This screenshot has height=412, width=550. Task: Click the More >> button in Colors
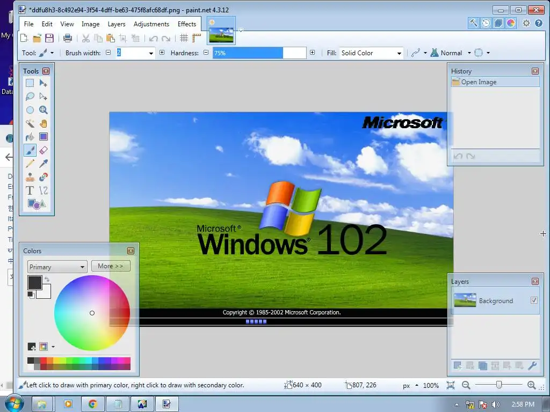pyautogui.click(x=111, y=266)
